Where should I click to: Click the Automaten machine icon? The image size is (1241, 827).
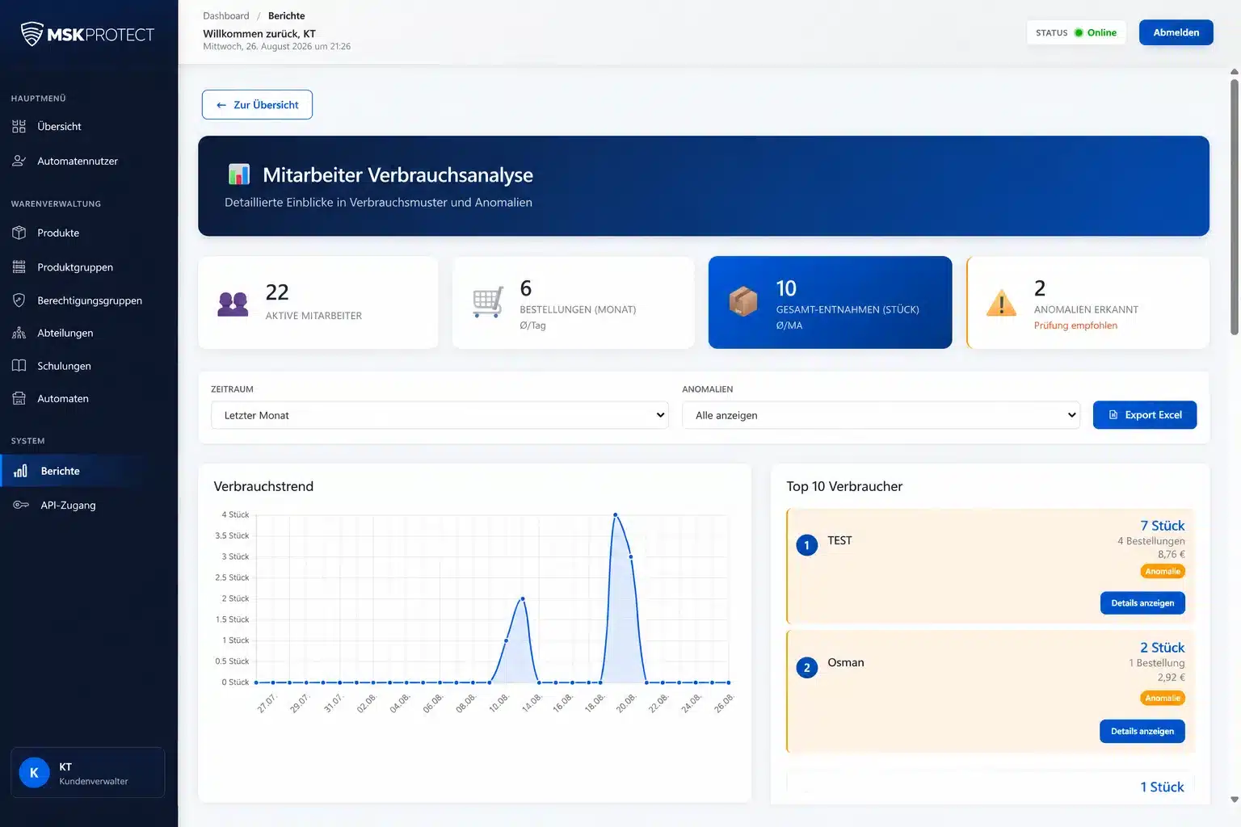pyautogui.click(x=19, y=398)
